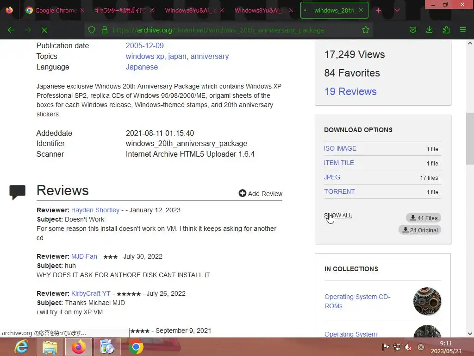This screenshot has height=356, width=474.
Task: Click the muted volume tray icon
Action: (408, 347)
